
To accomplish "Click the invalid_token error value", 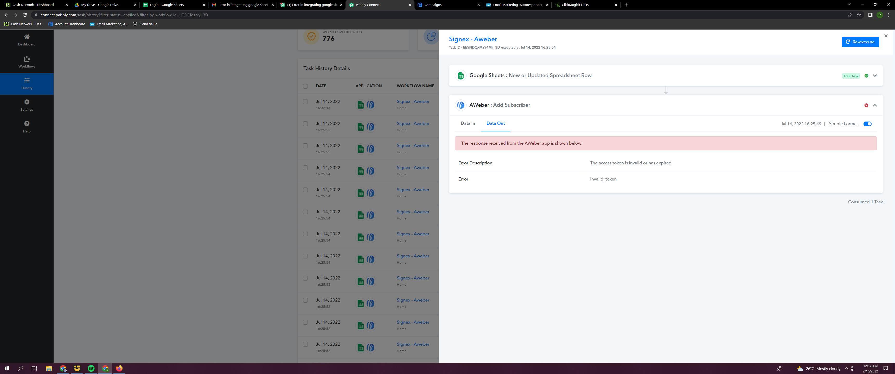I will coord(603,179).
